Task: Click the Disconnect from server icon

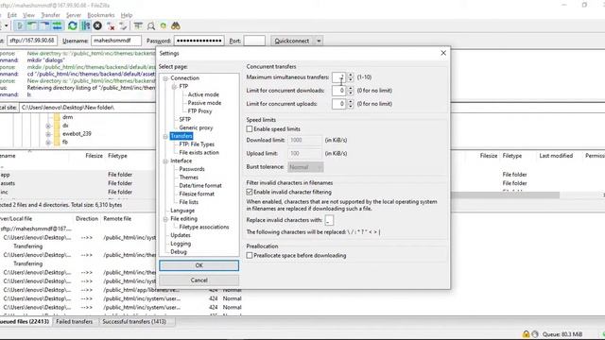Action: click(x=111, y=25)
